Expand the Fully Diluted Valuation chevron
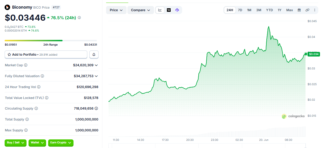This screenshot has height=148, width=322. (96, 76)
